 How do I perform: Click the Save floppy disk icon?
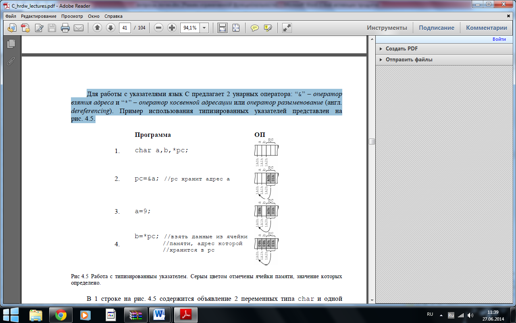click(52, 28)
